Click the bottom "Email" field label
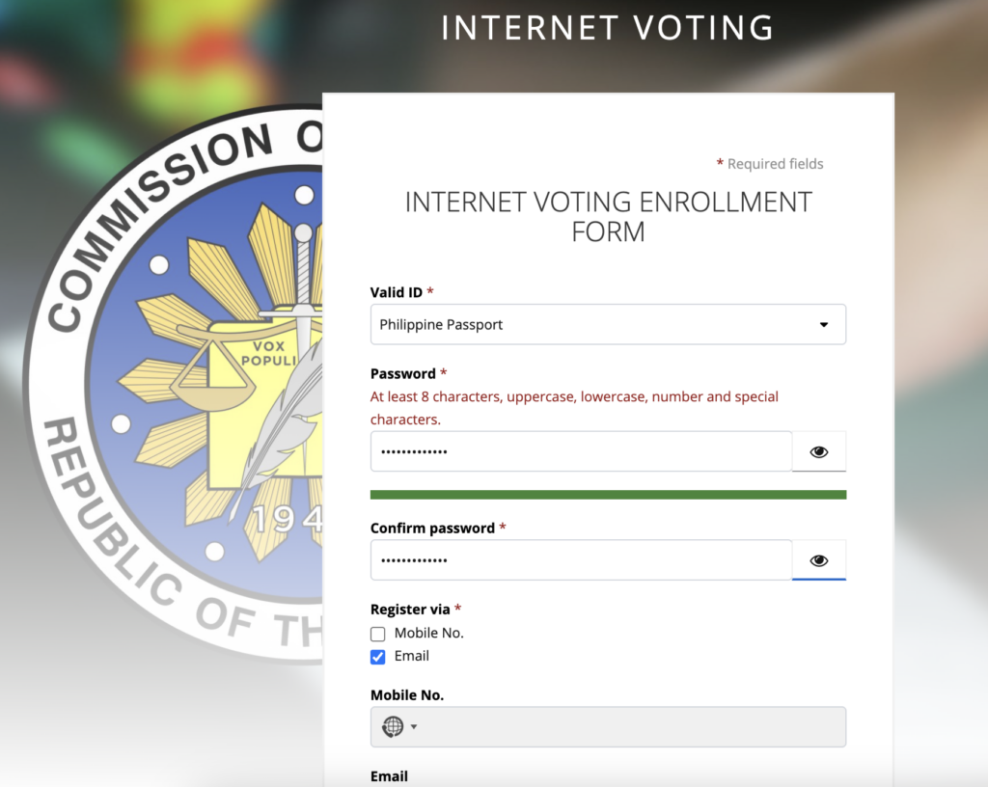Viewport: 988px width, 787px height. pyautogui.click(x=389, y=776)
